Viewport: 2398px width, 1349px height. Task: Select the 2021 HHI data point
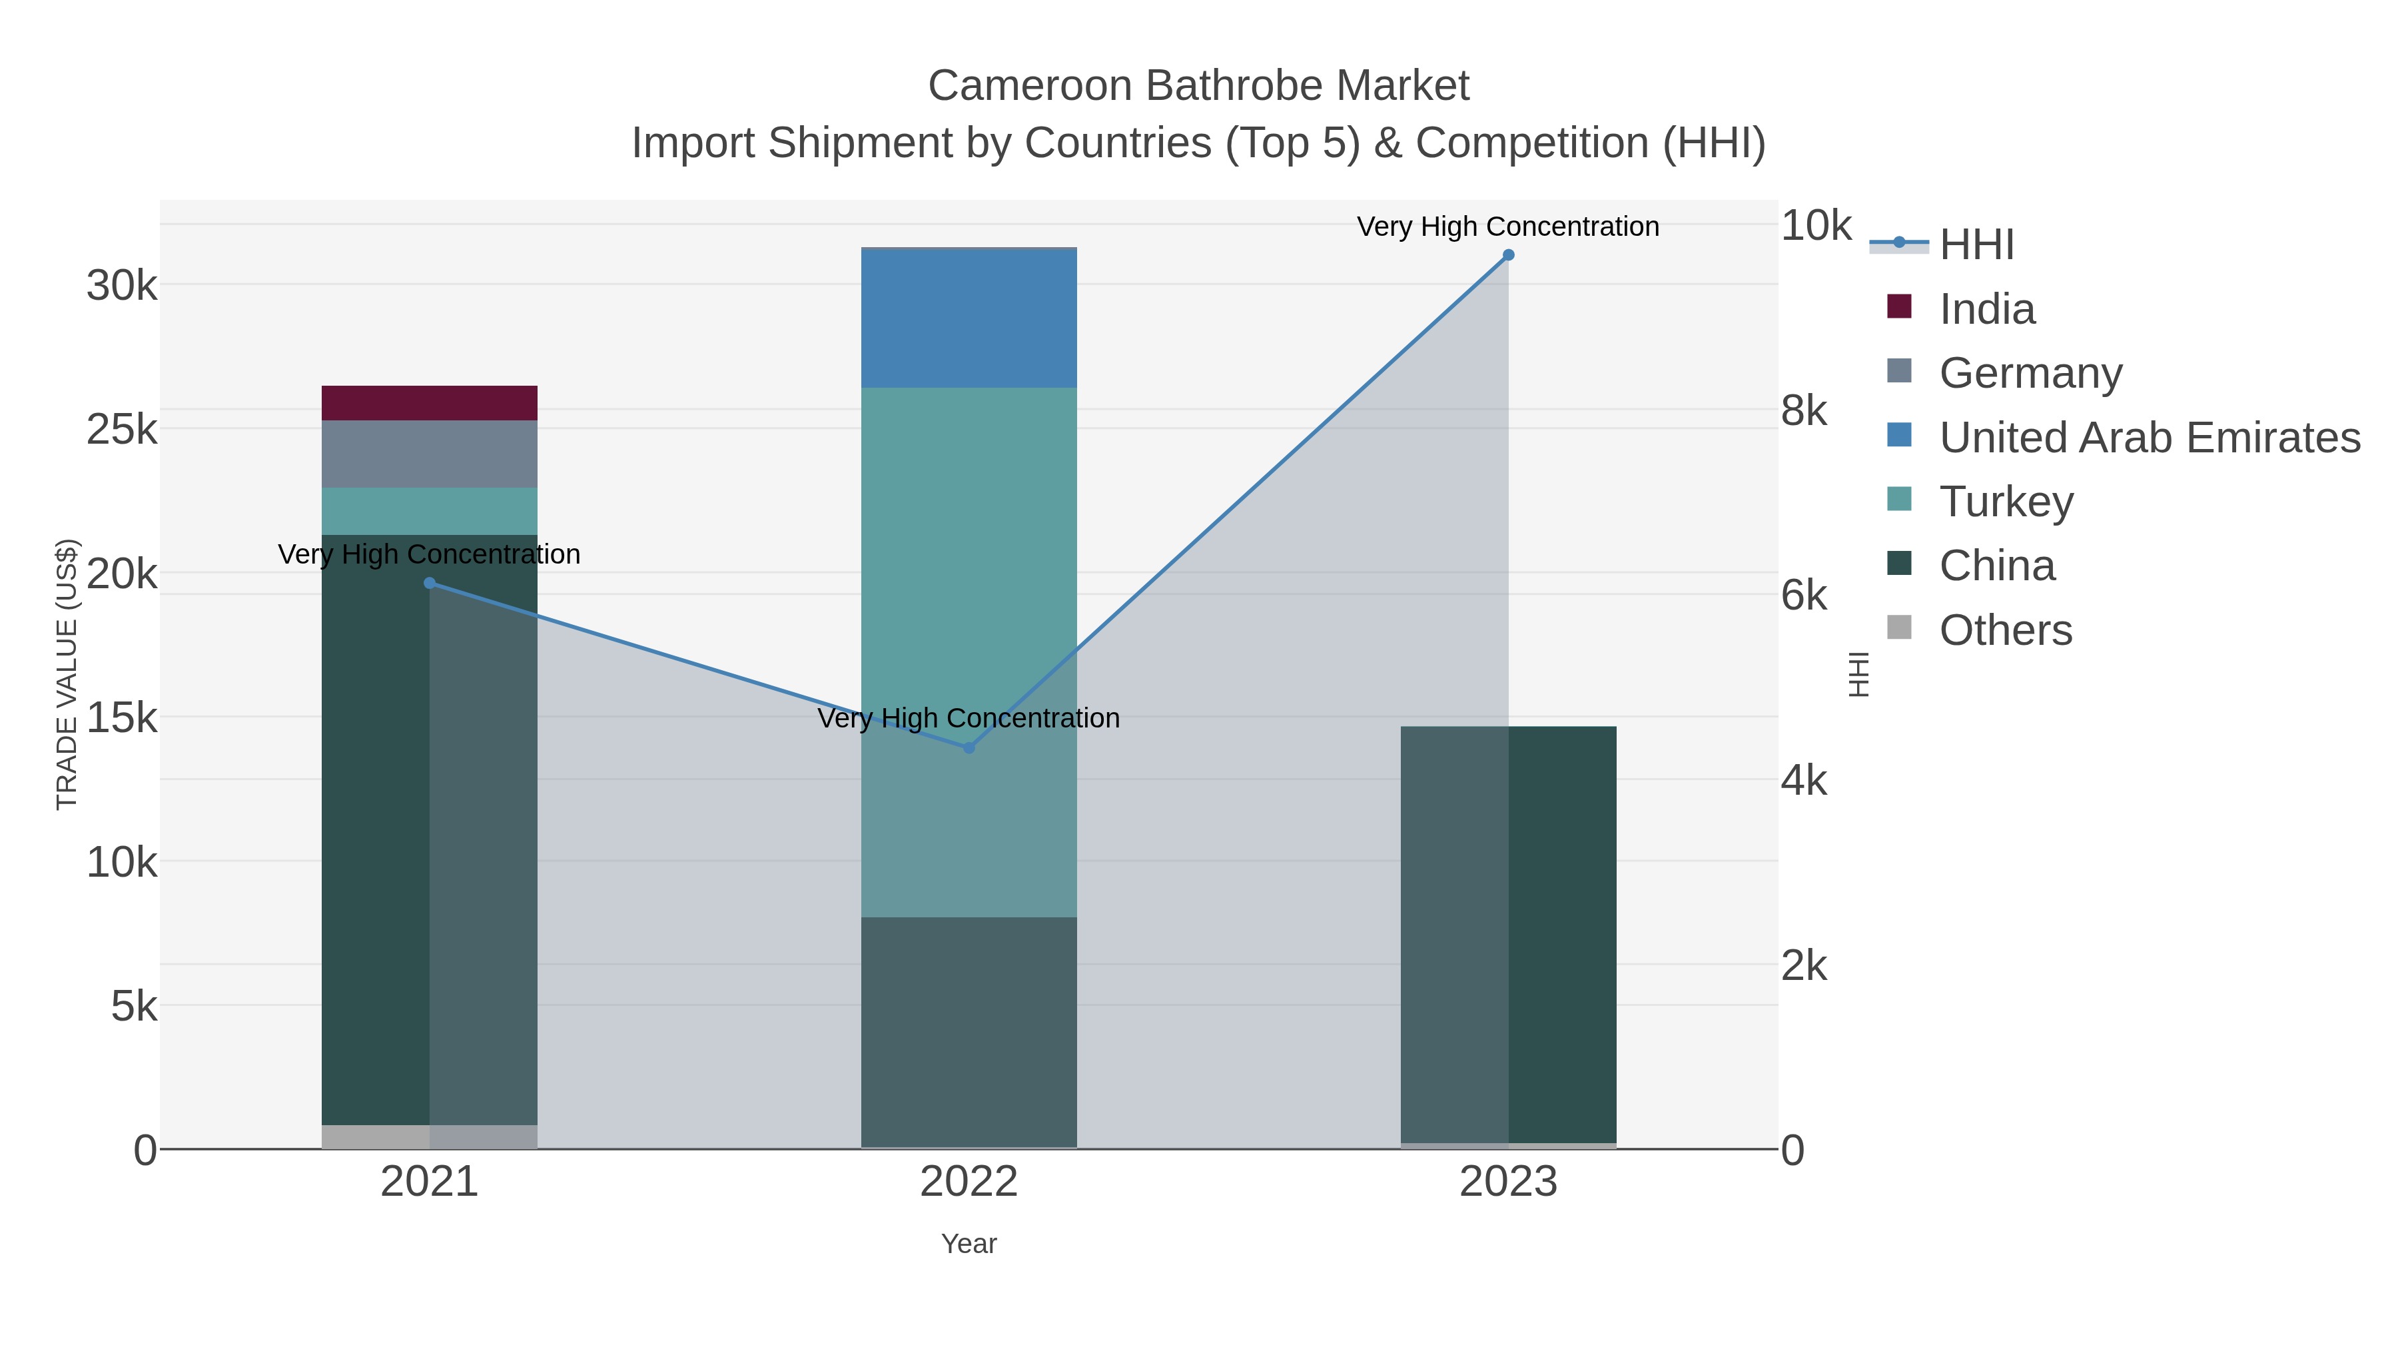(x=429, y=583)
